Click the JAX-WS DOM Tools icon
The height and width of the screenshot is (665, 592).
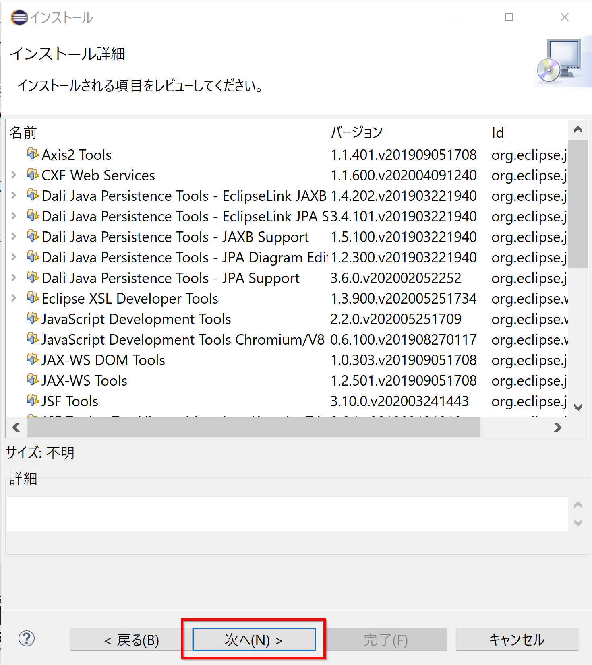(33, 359)
